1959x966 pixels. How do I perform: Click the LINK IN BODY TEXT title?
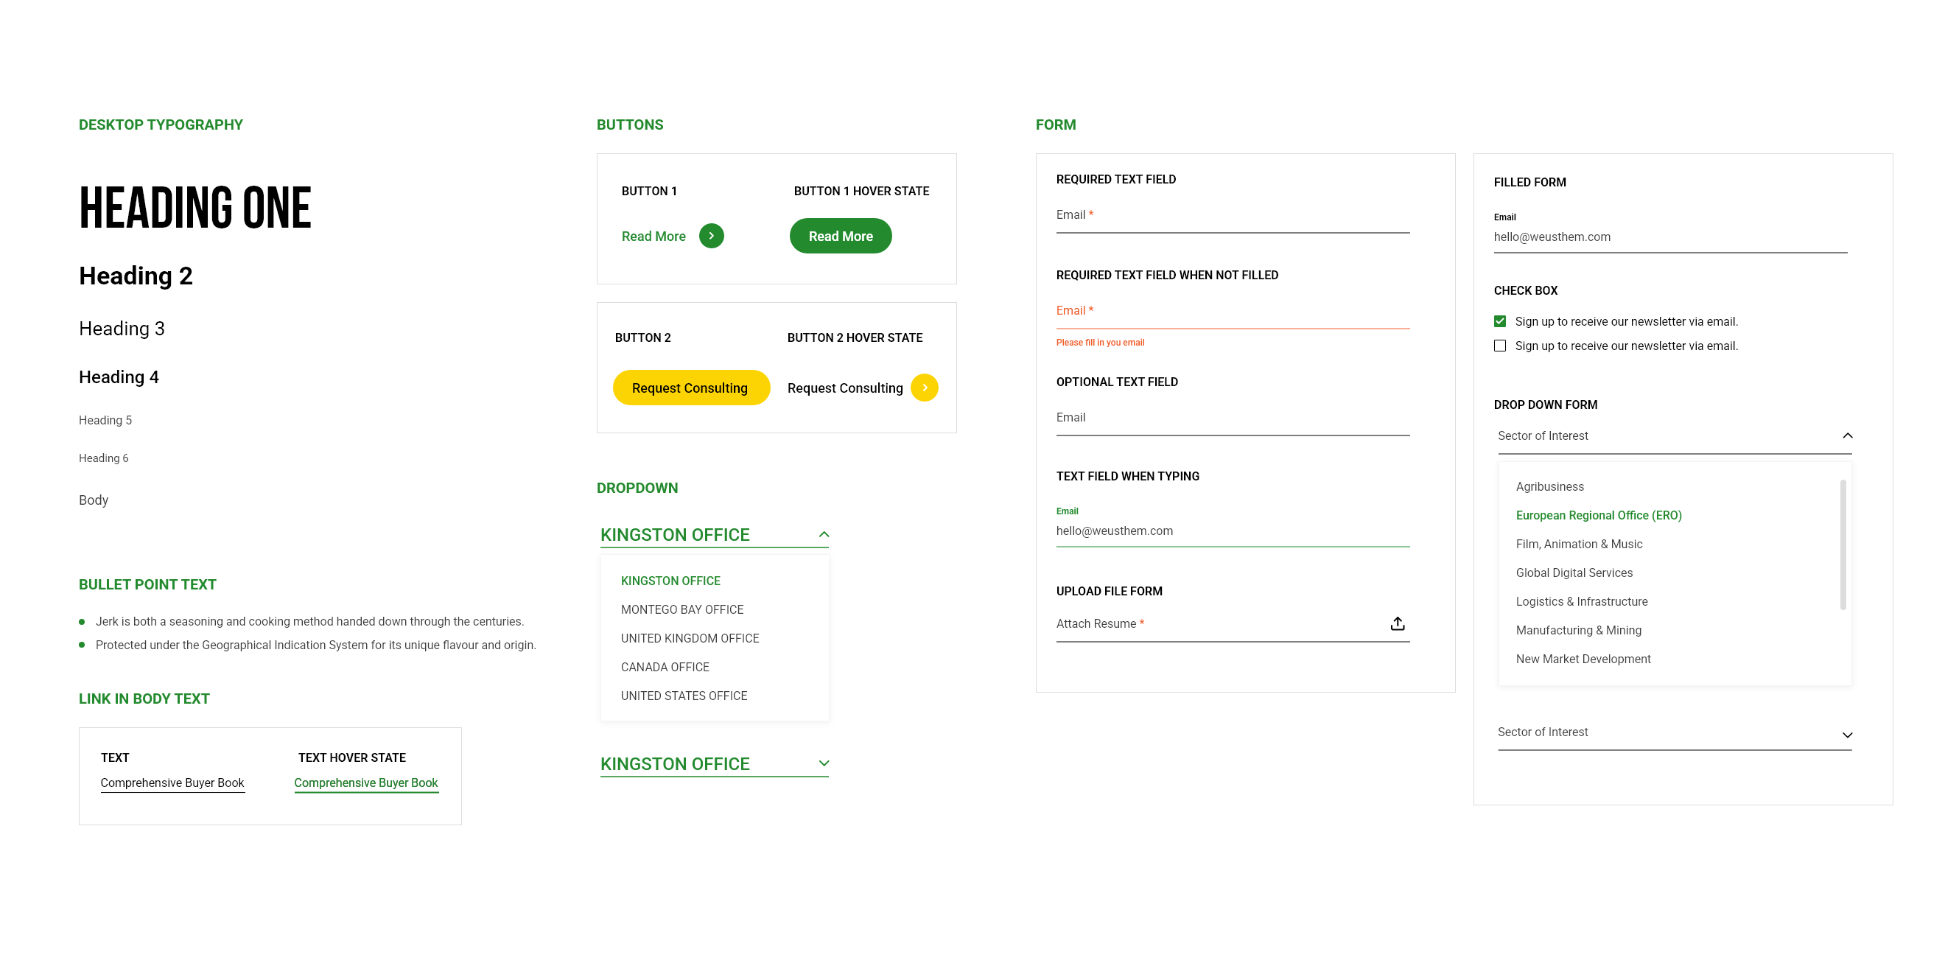(x=144, y=699)
